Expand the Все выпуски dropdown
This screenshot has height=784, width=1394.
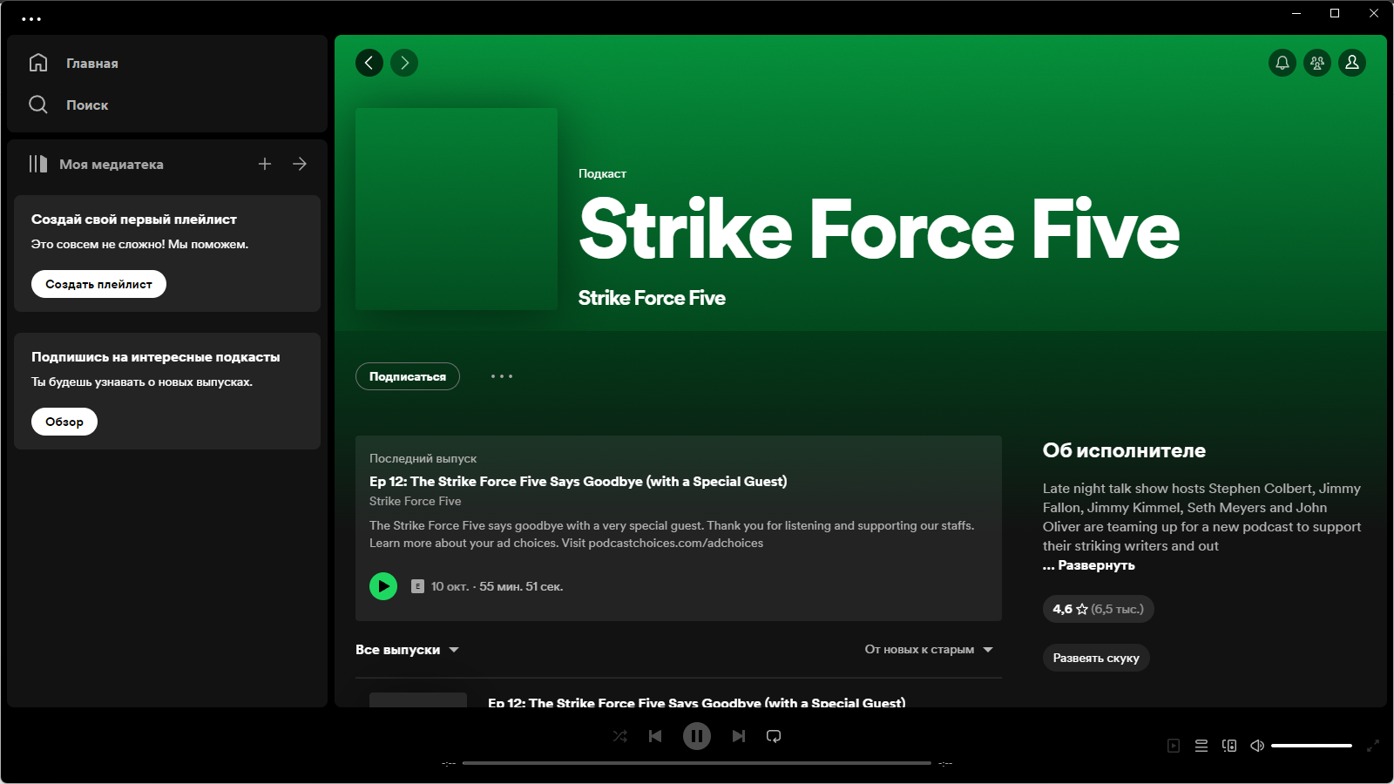click(407, 650)
